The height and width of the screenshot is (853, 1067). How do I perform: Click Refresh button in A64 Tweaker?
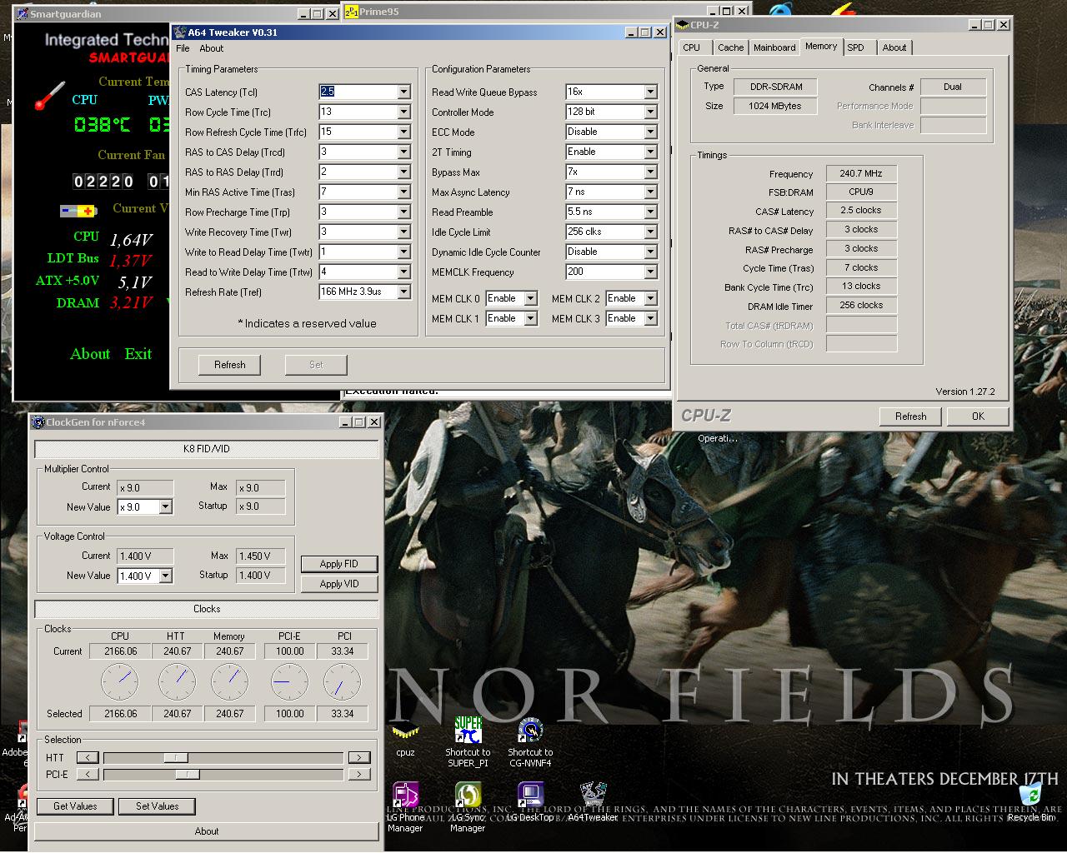[230, 365]
